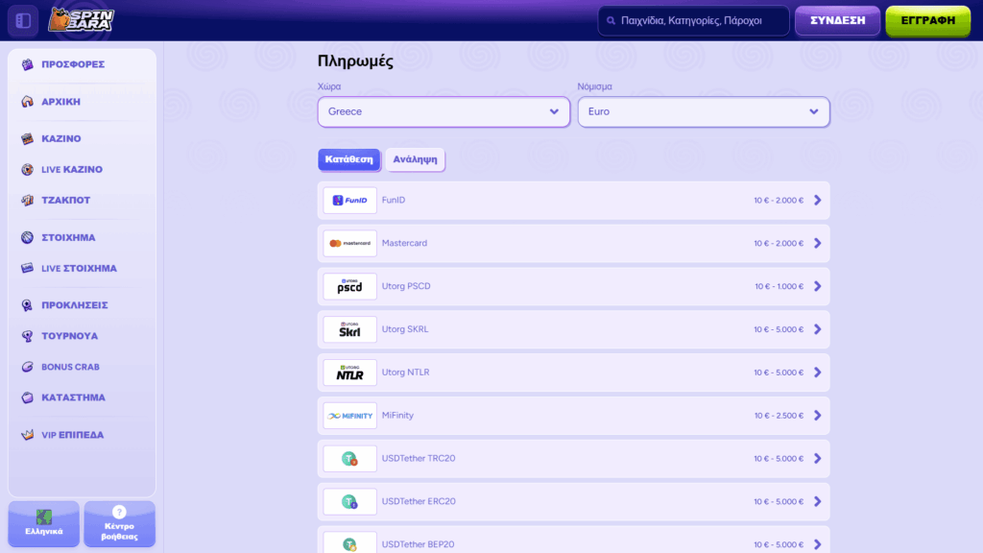Open the Ελληνικά language selector button
Image resolution: width=983 pixels, height=553 pixels.
point(44,523)
